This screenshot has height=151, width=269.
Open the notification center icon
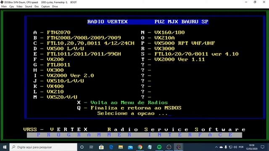point(262,147)
